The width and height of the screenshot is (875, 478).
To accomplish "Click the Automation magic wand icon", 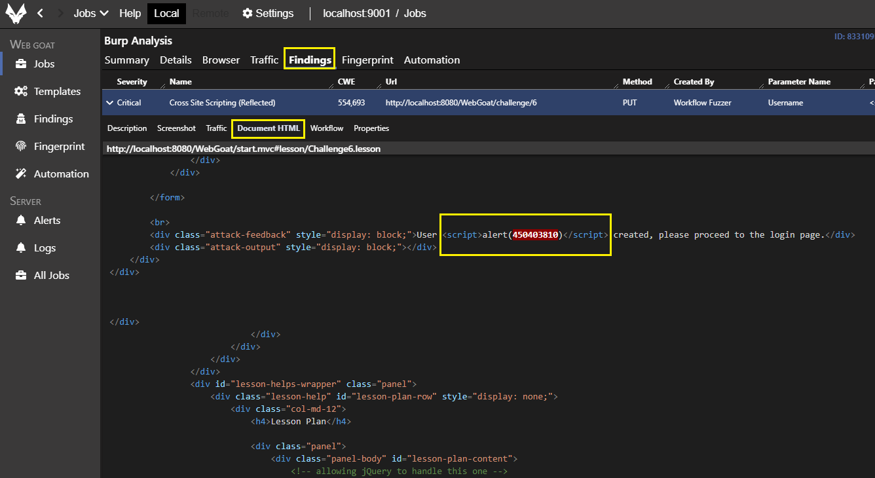I will point(21,174).
